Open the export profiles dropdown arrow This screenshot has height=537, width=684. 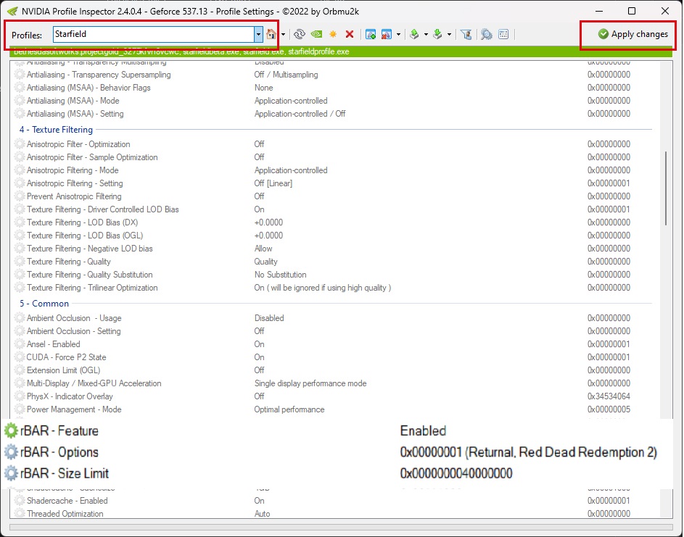(x=426, y=34)
